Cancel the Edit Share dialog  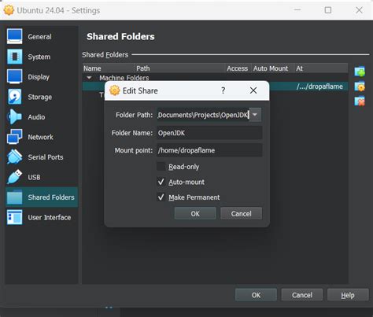pos(241,213)
